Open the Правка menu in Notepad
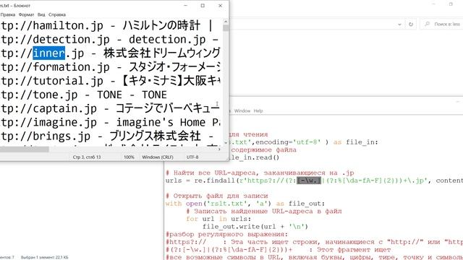This screenshot has height=260, width=463. tap(8, 14)
